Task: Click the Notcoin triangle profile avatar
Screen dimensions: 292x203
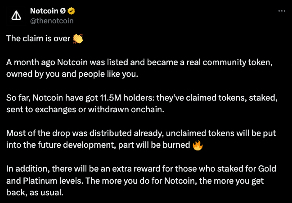Action: tap(16, 16)
